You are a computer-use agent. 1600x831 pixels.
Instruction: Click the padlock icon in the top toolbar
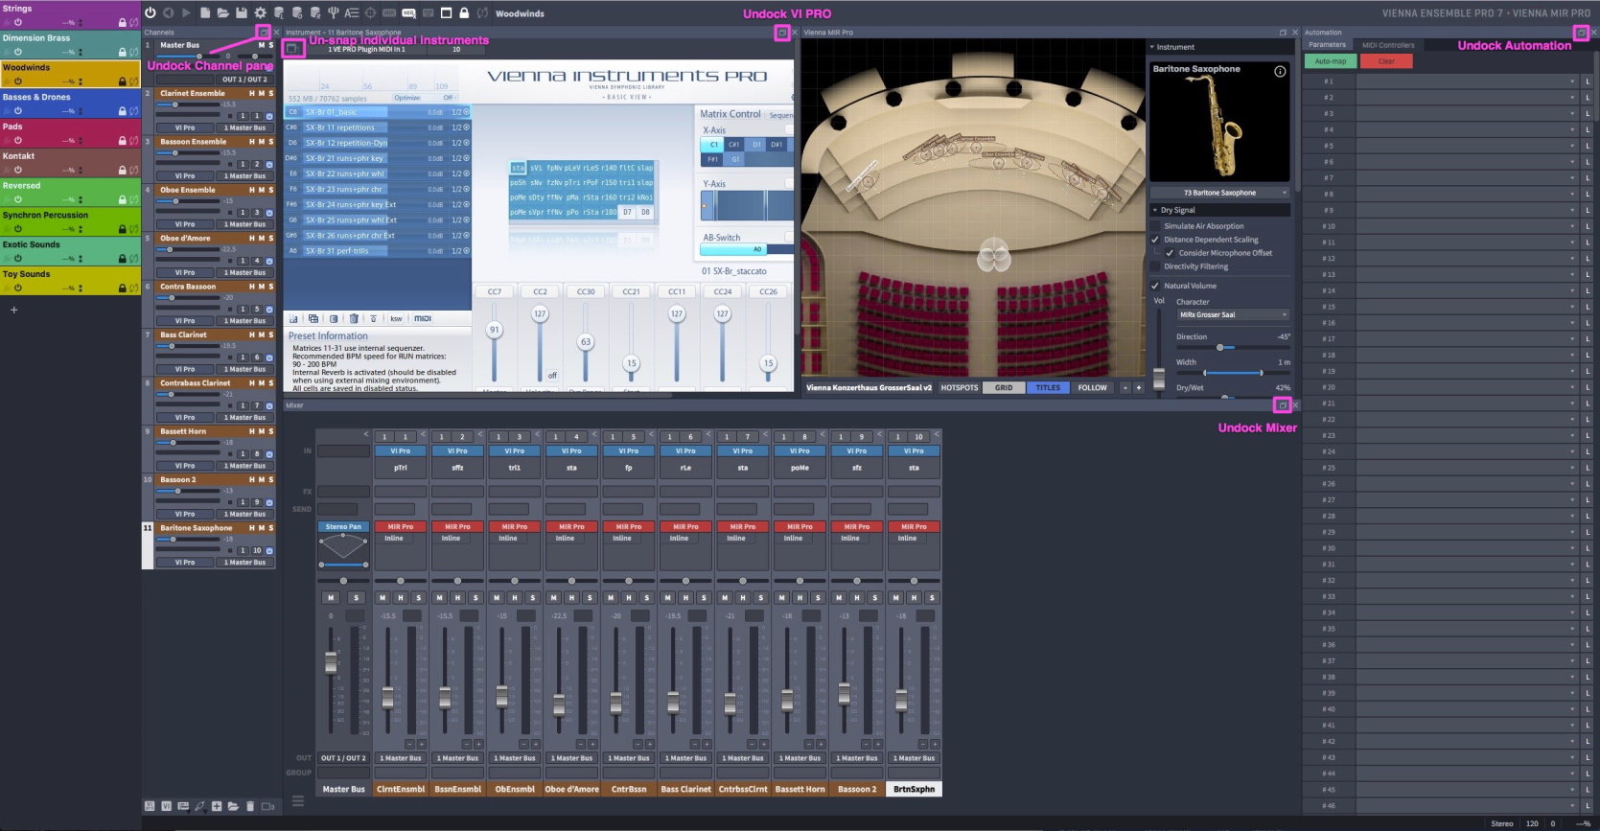click(464, 12)
